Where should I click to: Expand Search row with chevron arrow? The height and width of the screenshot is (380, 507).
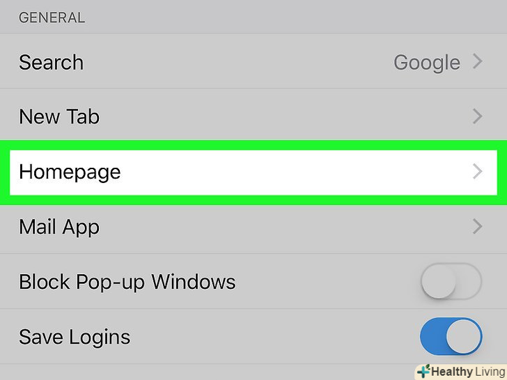478,62
